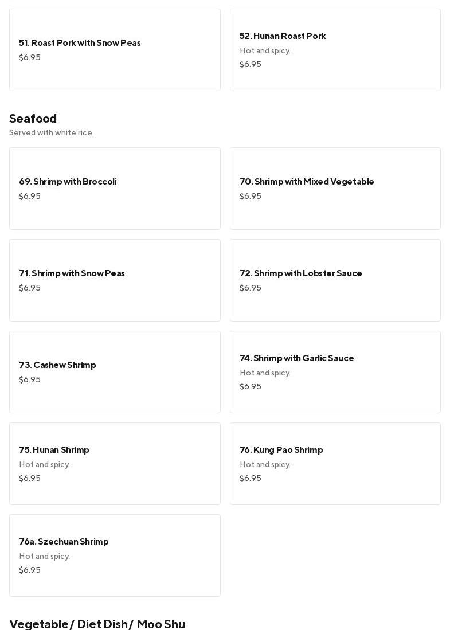Pick 74. Shrimp with Garlic Sauce
450x630 pixels.
pyautogui.click(x=335, y=372)
